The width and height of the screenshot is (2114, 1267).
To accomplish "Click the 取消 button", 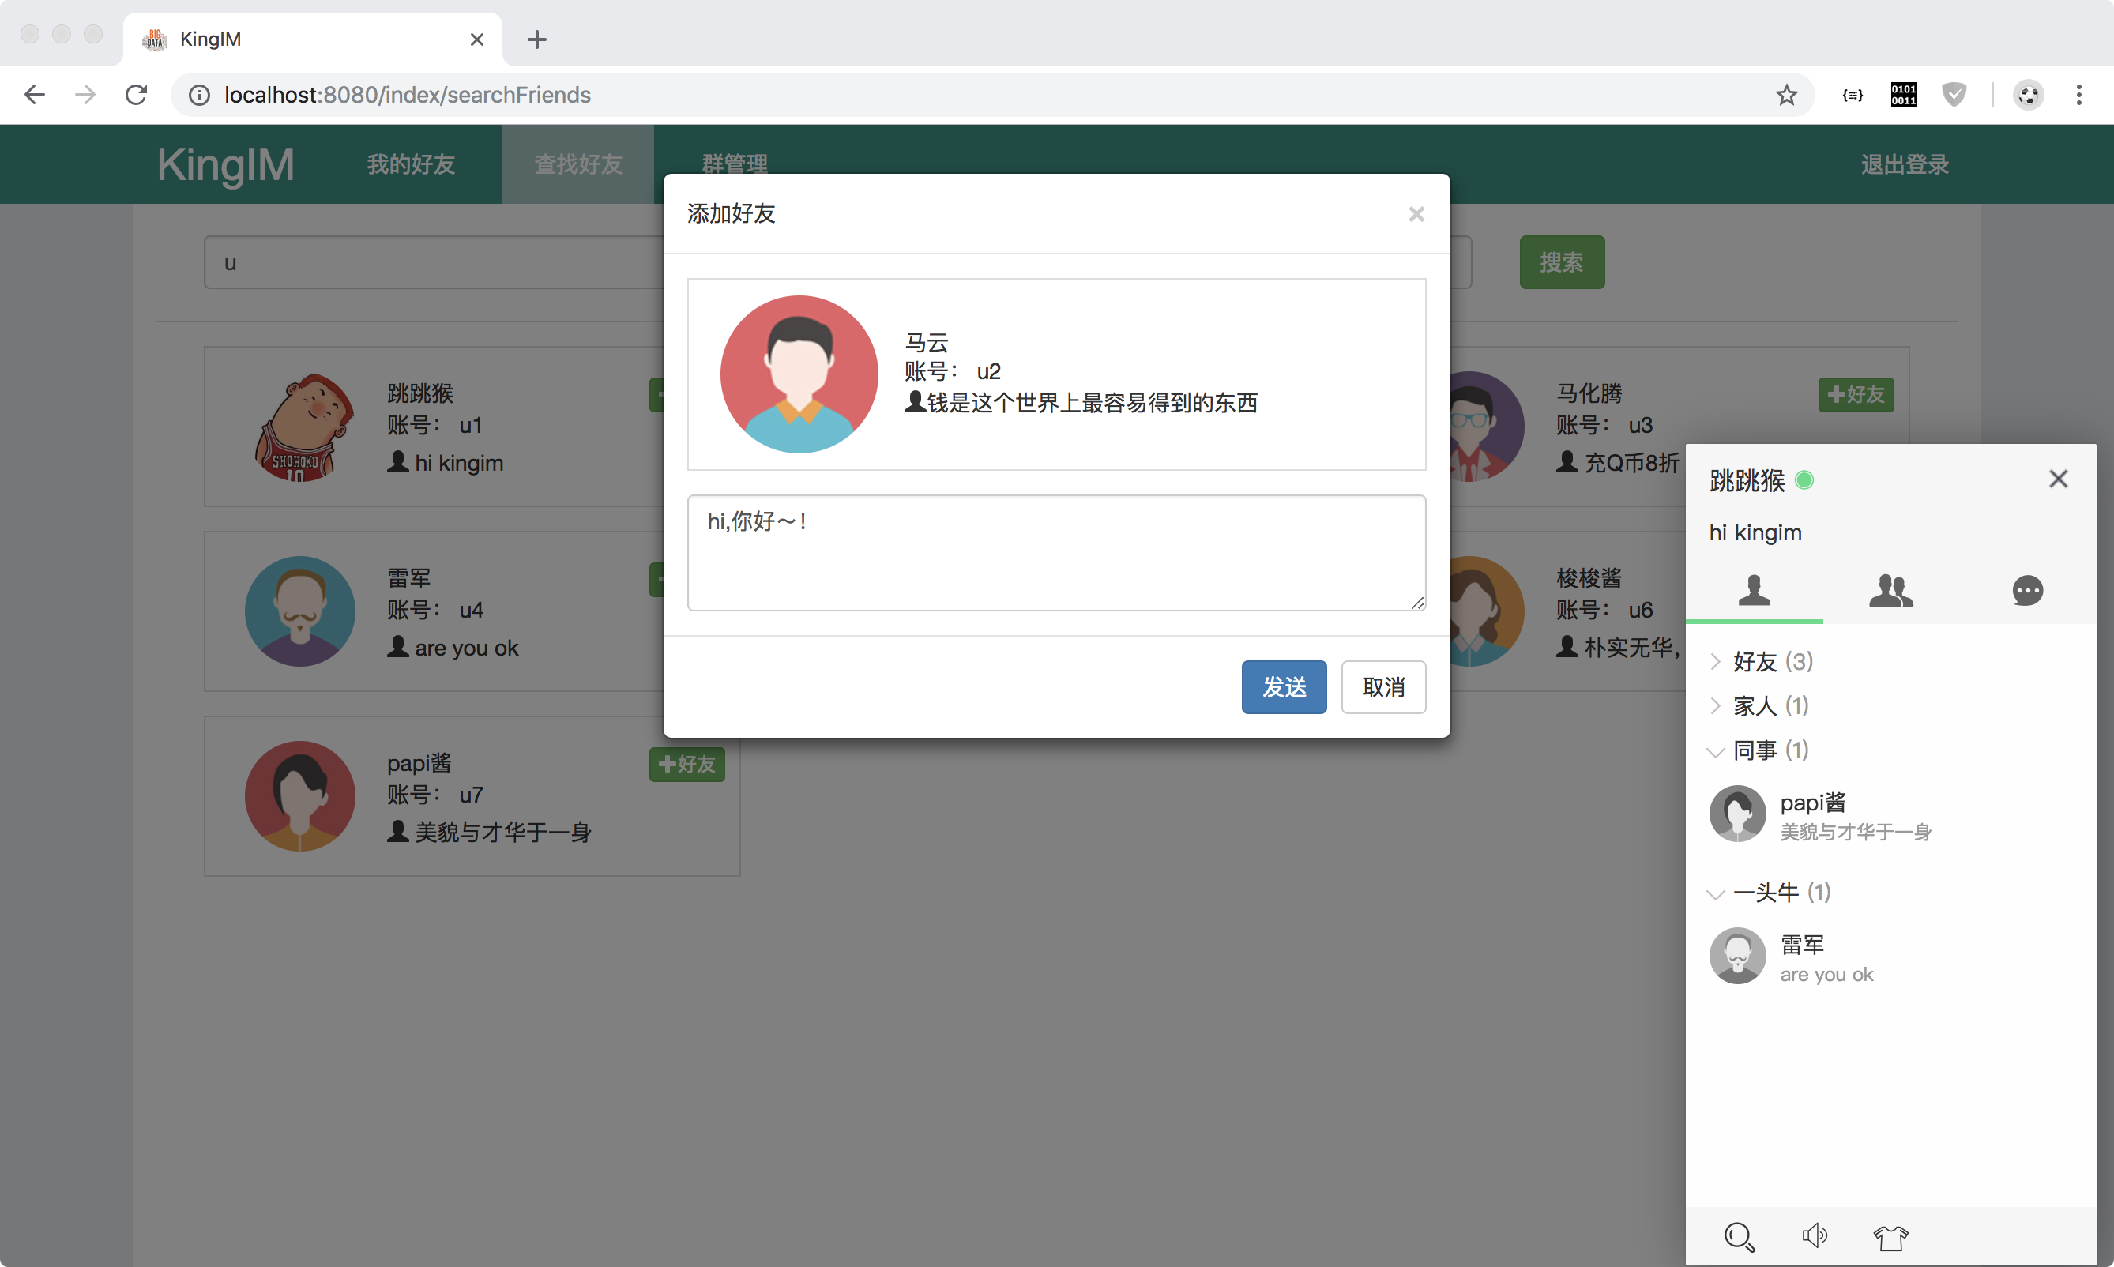I will pos(1383,687).
